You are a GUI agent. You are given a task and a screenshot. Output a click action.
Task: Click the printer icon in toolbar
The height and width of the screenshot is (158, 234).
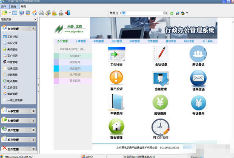(x=41, y=13)
